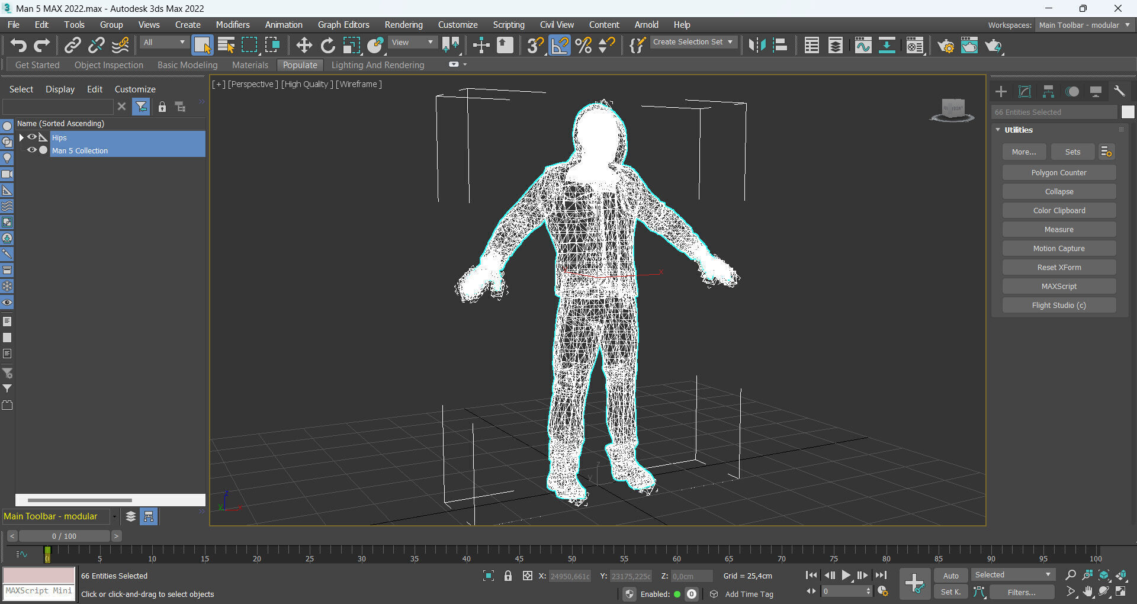Activate the Unlink Selection tool
This screenshot has height=604, width=1137.
tap(97, 45)
